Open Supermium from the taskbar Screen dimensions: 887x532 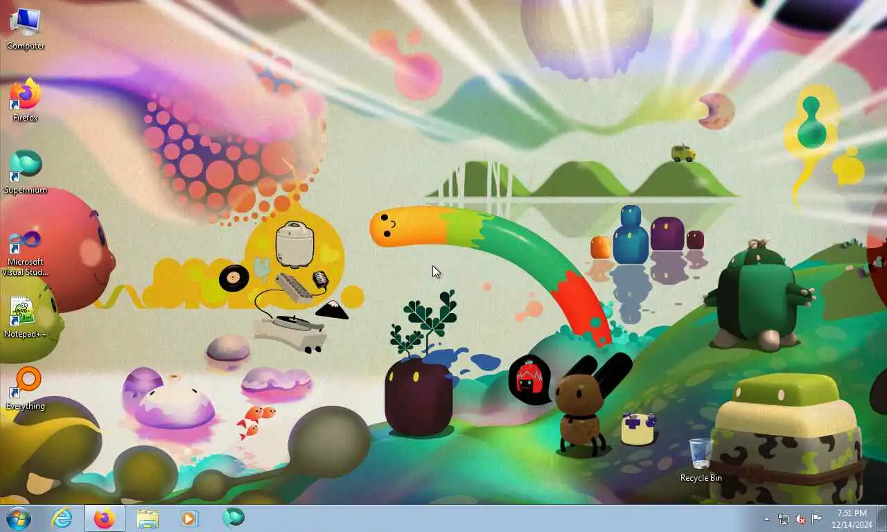click(233, 518)
